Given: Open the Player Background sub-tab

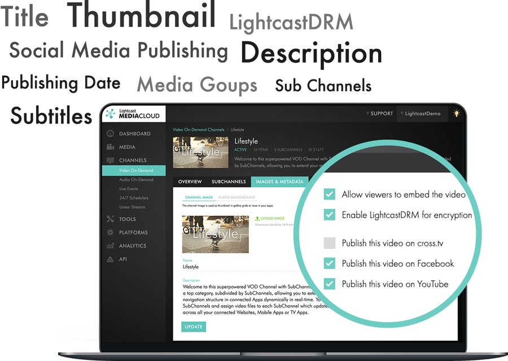Looking at the screenshot, I should pyautogui.click(x=237, y=197).
